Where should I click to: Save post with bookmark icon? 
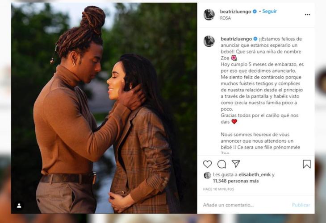[307, 164]
